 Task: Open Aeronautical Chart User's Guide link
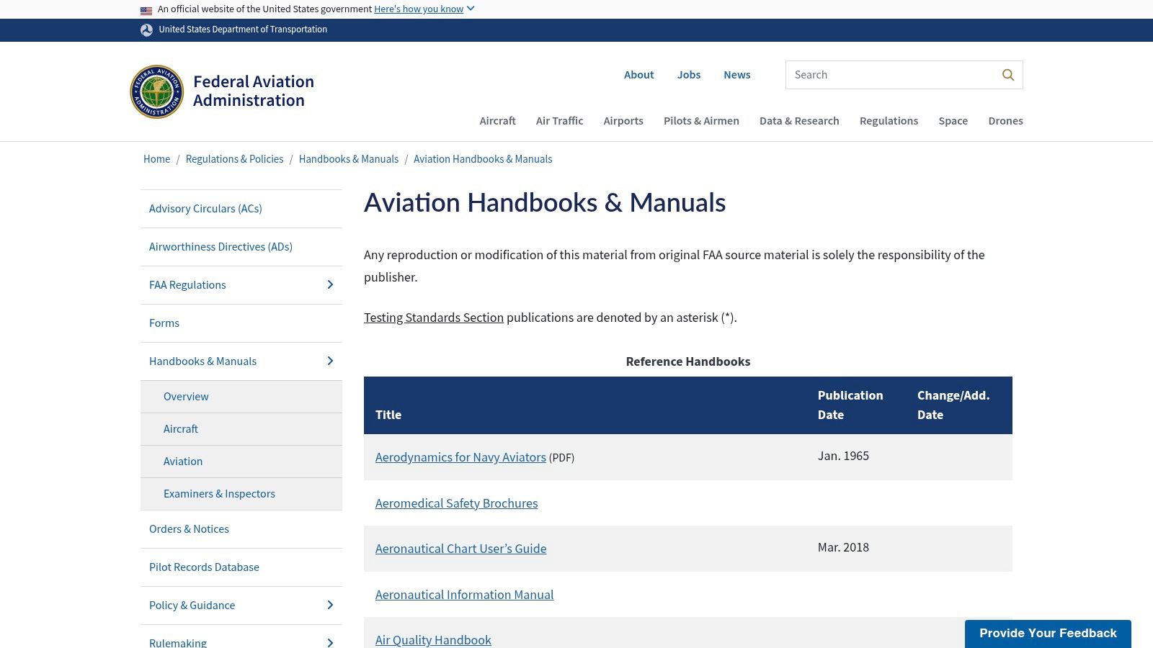[x=460, y=549]
